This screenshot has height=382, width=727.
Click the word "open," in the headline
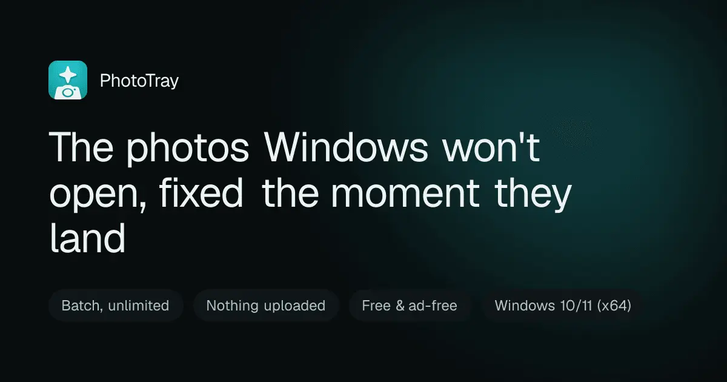[98, 198]
